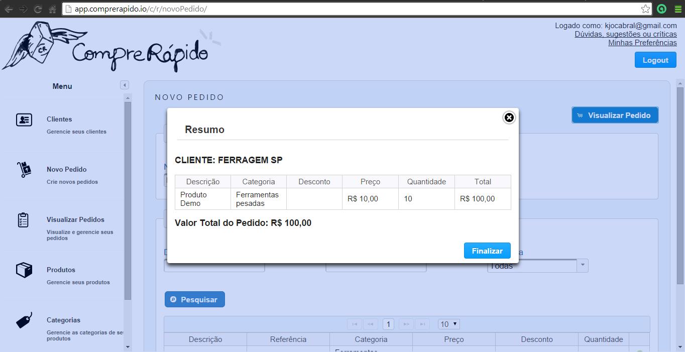Click the Logout button
685x352 pixels.
655,60
